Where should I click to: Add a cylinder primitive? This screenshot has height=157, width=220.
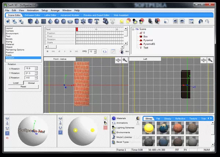tap(77, 21)
